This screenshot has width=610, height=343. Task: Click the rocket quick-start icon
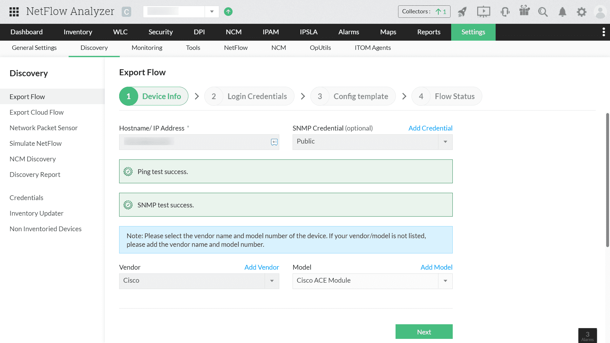[462, 12]
